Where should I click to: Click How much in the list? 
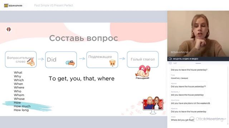(x=22, y=106)
